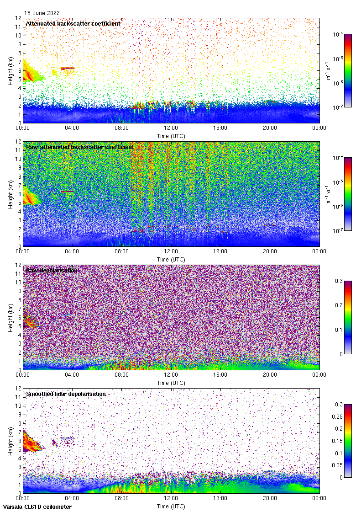Click 'Time (UTC)' label under the bottom panel
The width and height of the screenshot is (356, 512).
(x=171, y=507)
